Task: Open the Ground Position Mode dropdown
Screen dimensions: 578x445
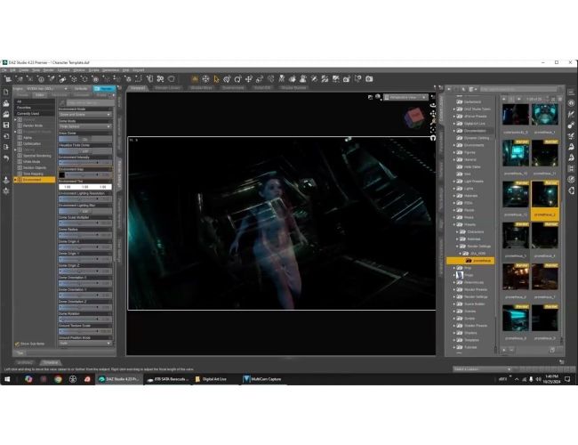Action: [x=85, y=344]
